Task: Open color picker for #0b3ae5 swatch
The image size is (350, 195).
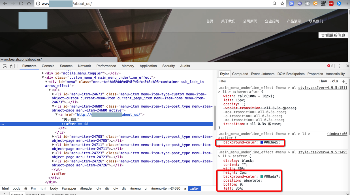Action: [262, 142]
